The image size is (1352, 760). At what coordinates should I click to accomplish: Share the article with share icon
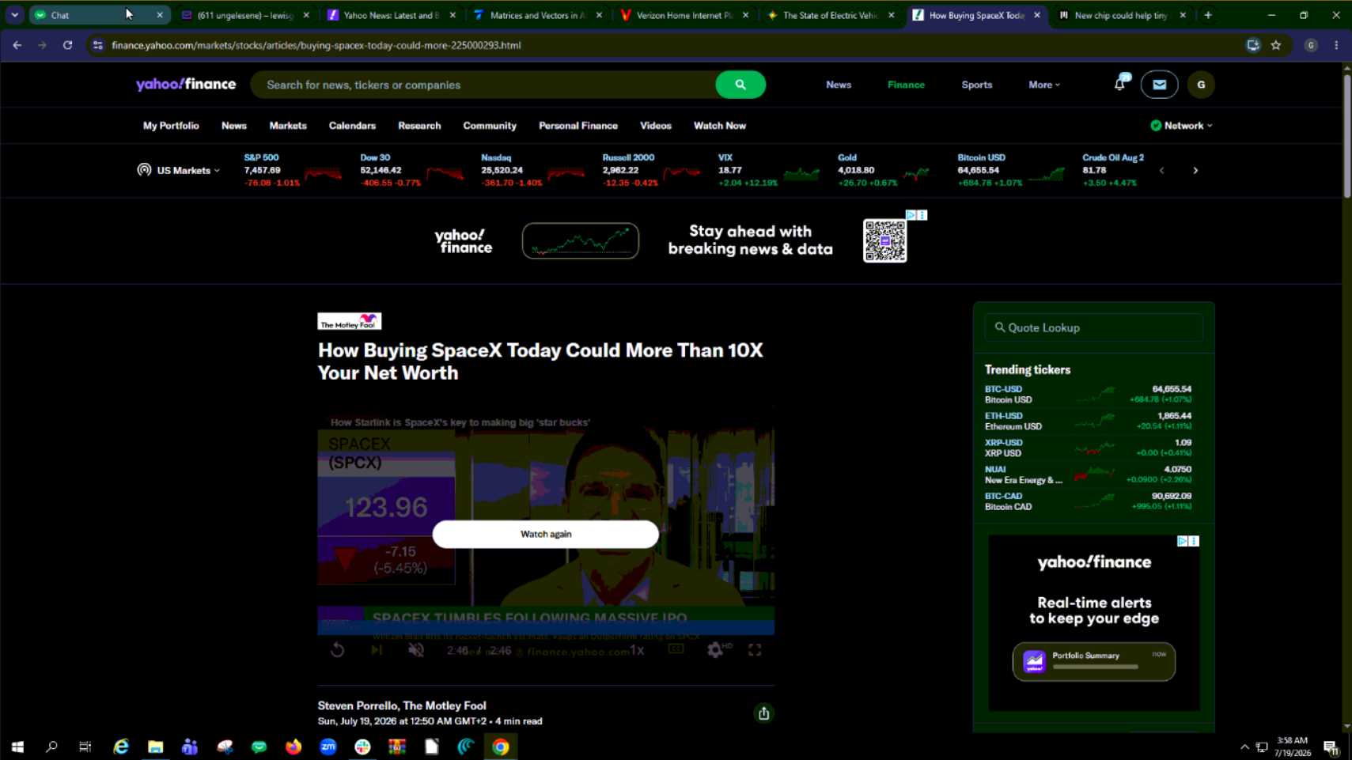click(x=763, y=713)
